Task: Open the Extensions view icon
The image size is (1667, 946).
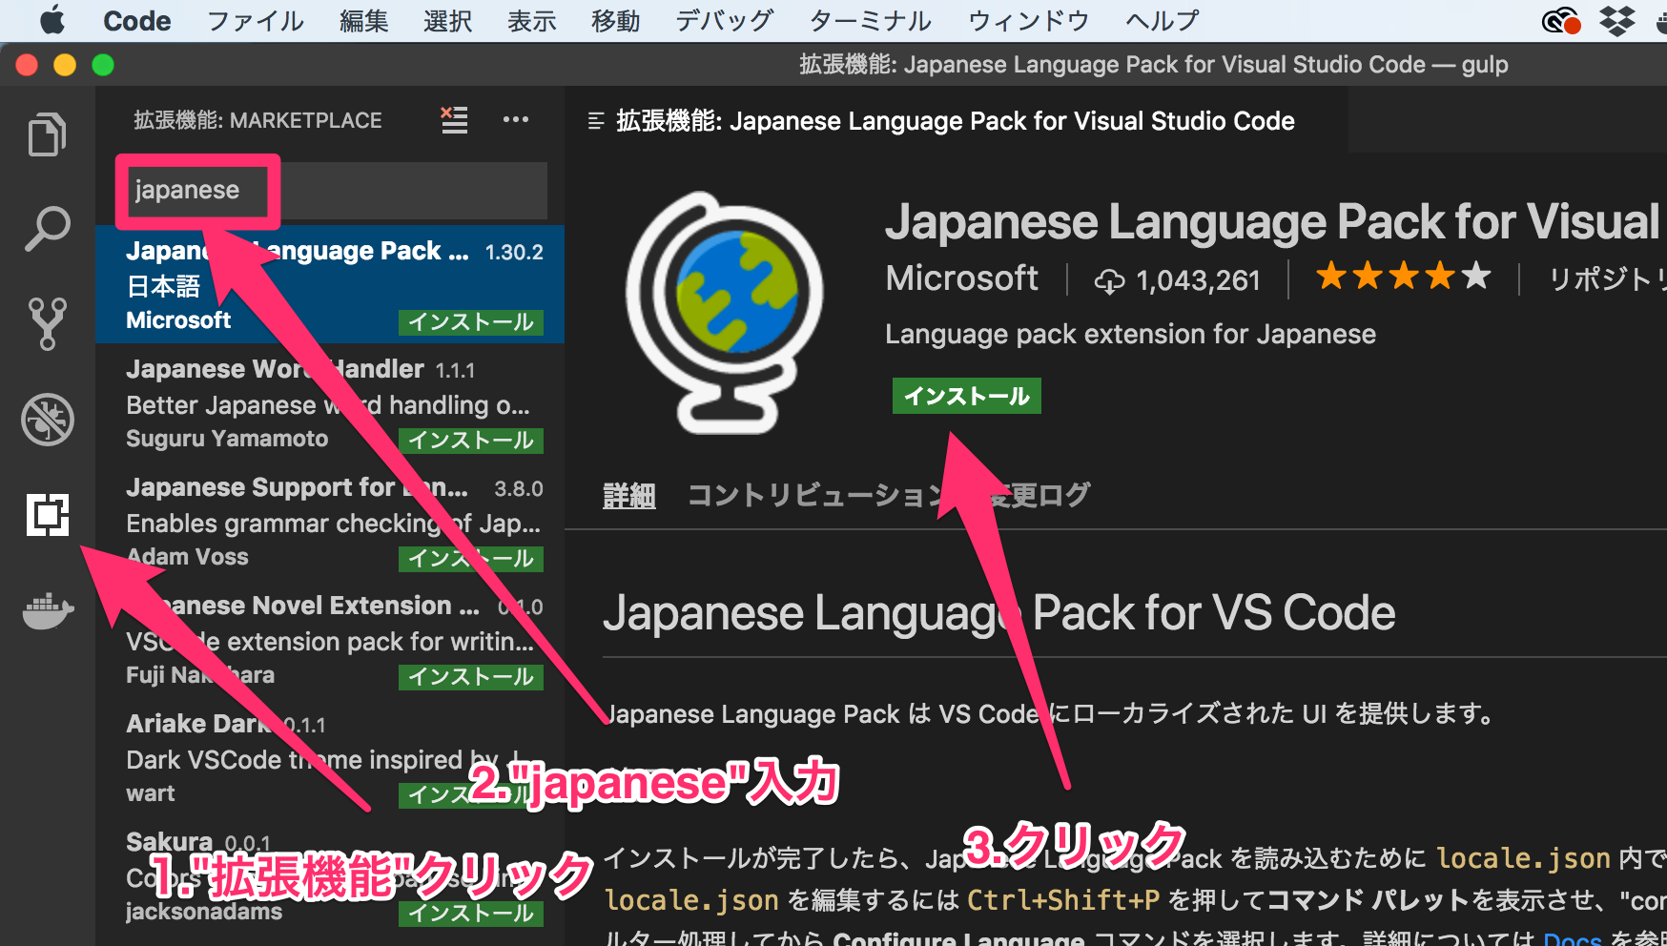Action: point(47,515)
